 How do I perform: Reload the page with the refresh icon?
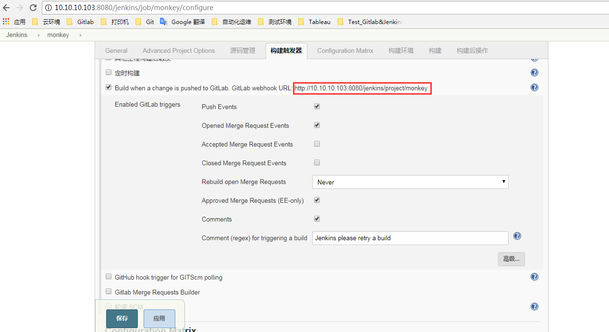tap(33, 8)
